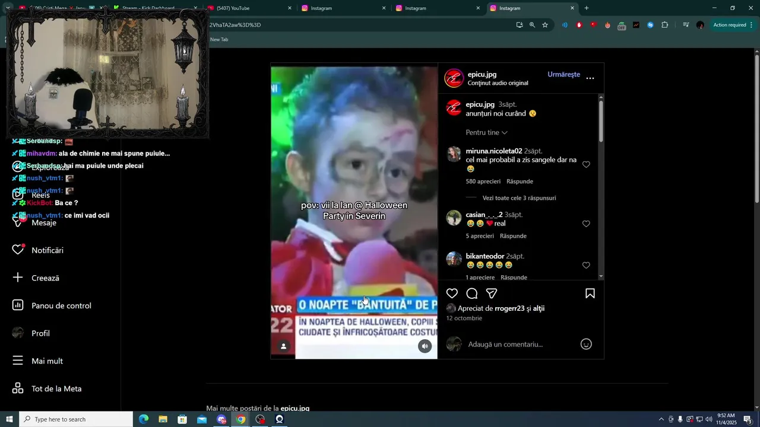Click the install app icon in address bar

520,25
